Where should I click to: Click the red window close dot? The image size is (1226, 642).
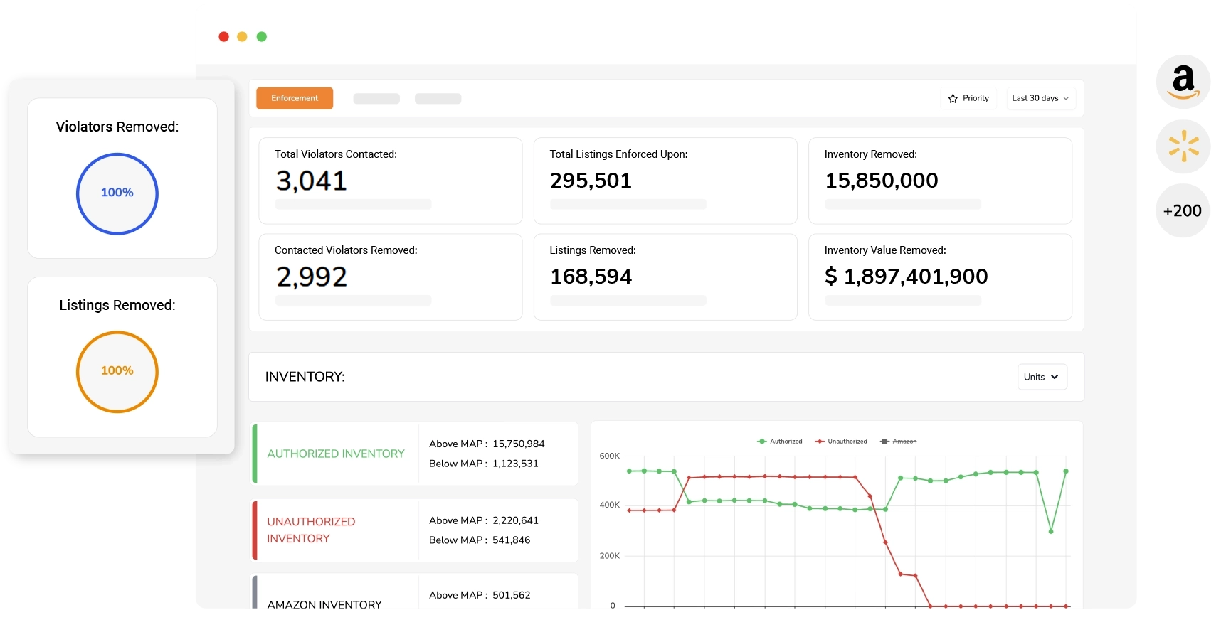point(223,37)
